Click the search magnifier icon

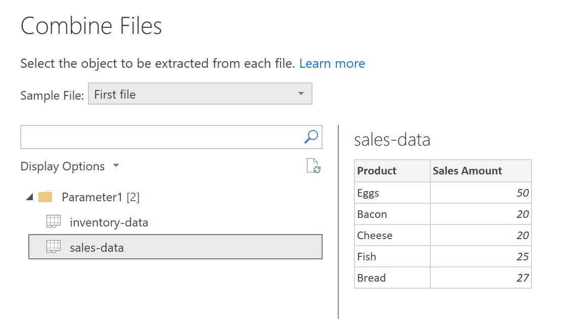[x=311, y=136]
